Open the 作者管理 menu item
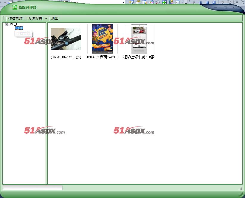Screen dimensions: 245x198 (x=15, y=18)
